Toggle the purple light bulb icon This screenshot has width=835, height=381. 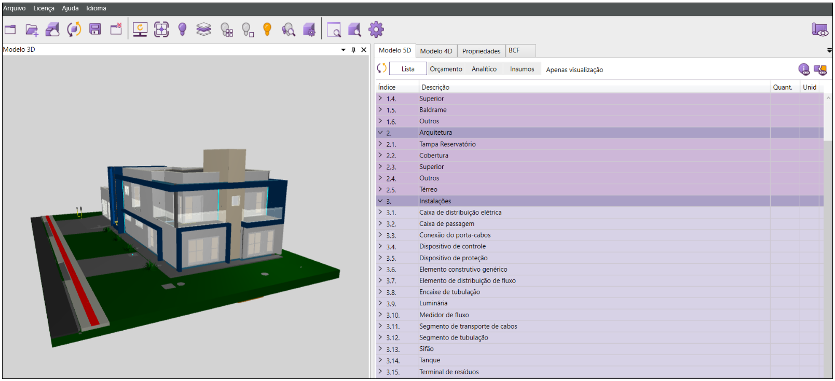tap(182, 30)
